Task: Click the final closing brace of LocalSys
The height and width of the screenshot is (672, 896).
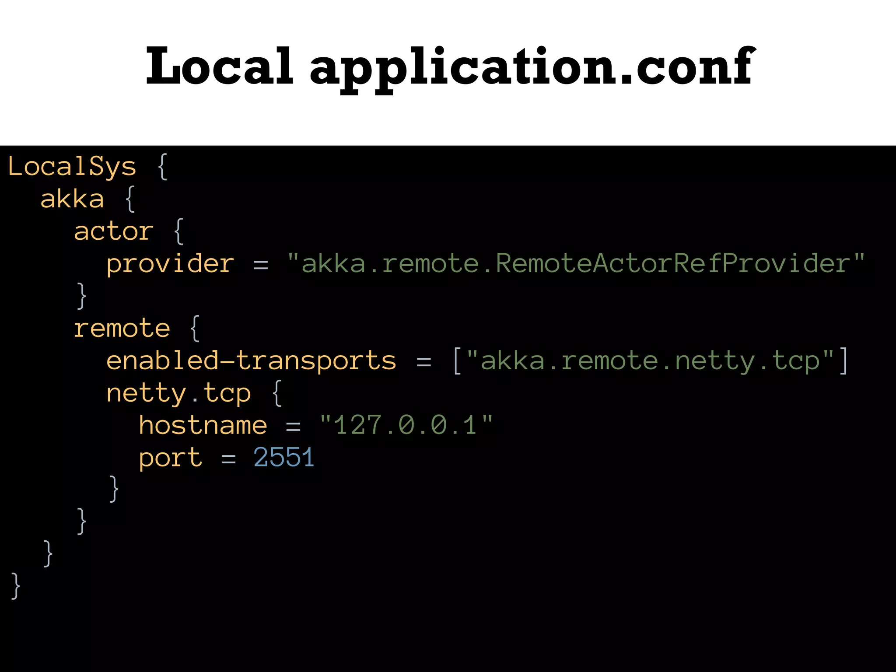Action: pyautogui.click(x=16, y=586)
